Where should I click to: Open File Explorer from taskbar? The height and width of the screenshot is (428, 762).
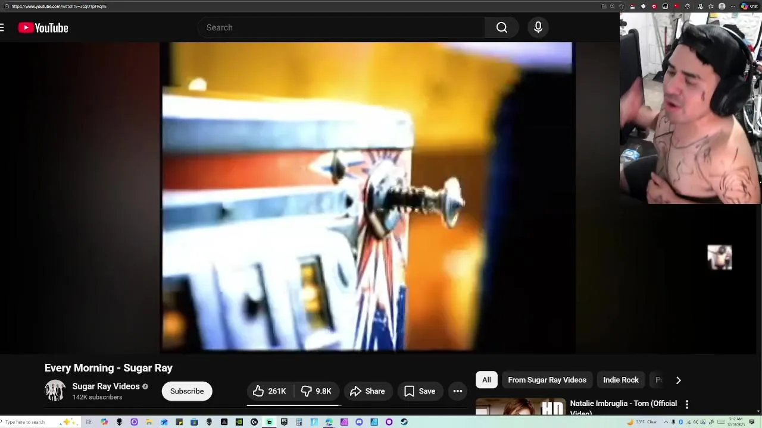click(149, 422)
